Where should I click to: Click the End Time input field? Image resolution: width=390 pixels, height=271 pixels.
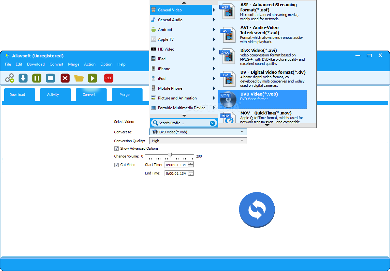tap(176, 173)
